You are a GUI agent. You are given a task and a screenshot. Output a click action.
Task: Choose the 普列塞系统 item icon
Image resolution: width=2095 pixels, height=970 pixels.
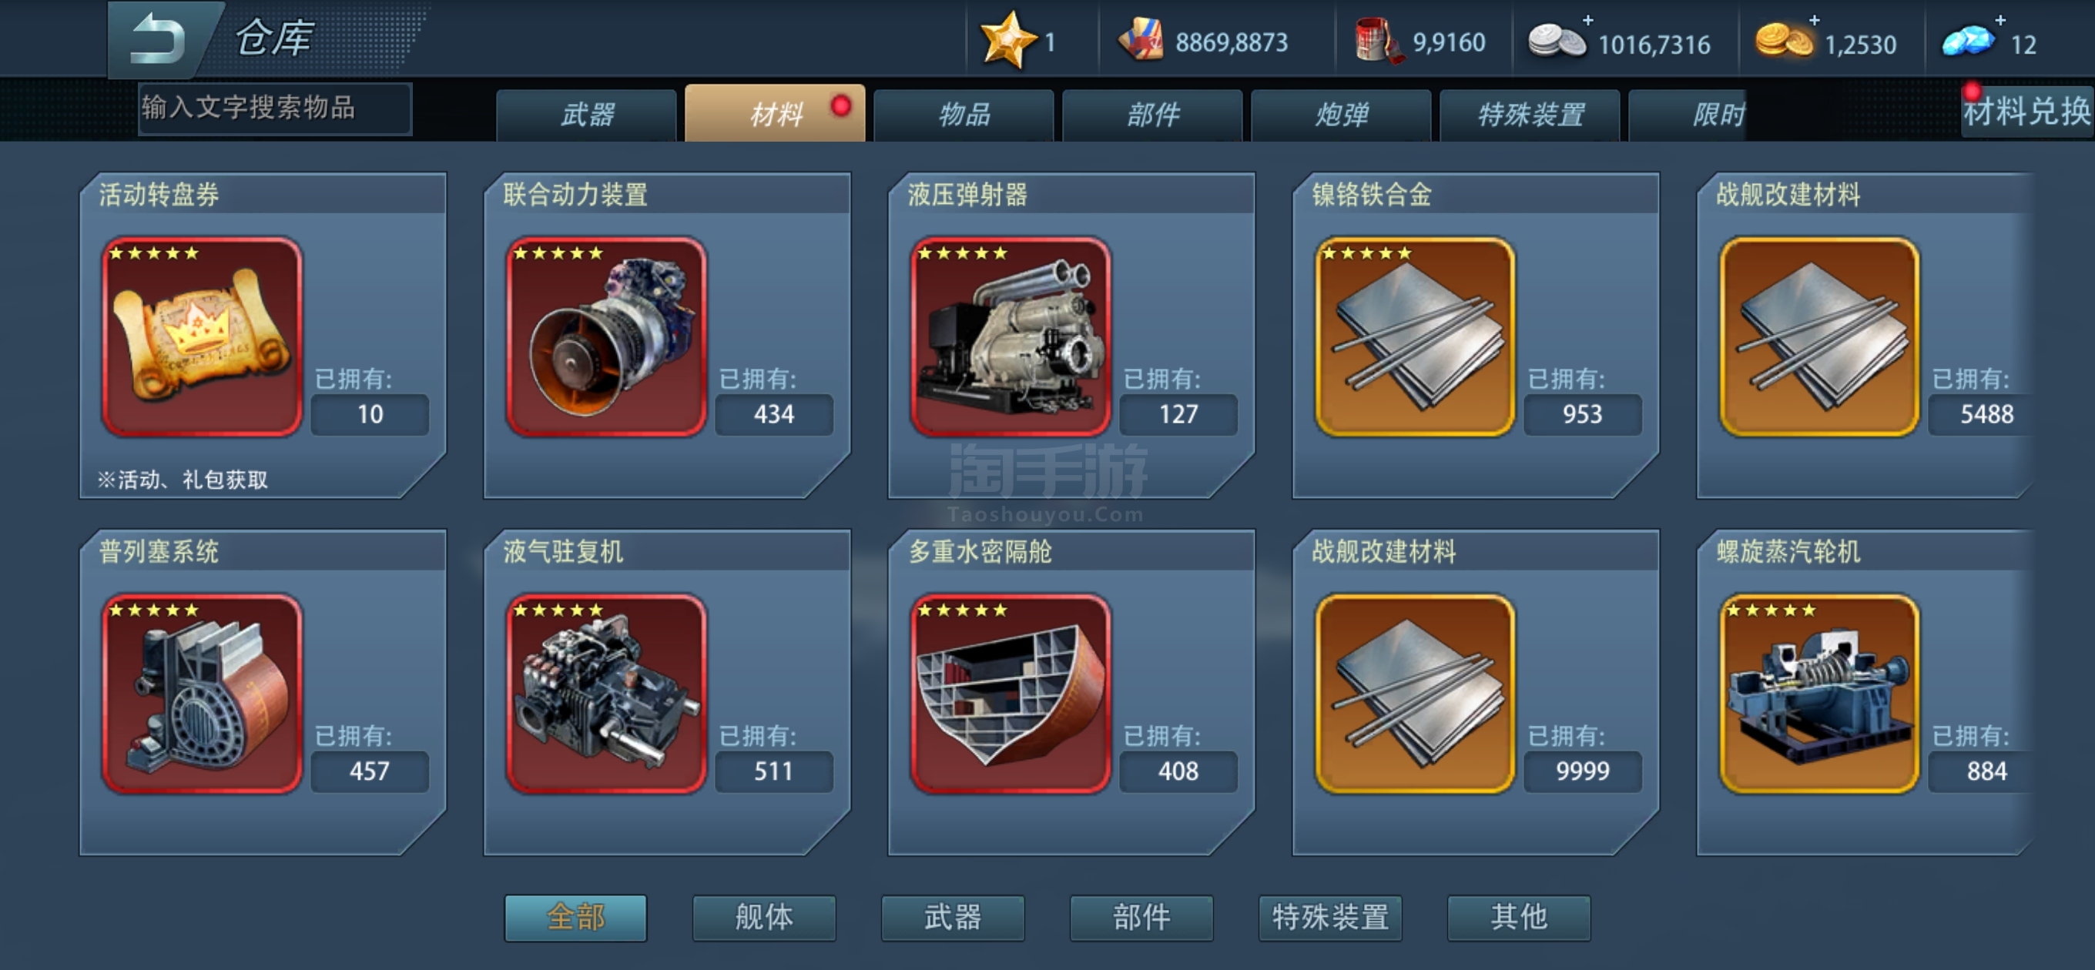click(202, 694)
